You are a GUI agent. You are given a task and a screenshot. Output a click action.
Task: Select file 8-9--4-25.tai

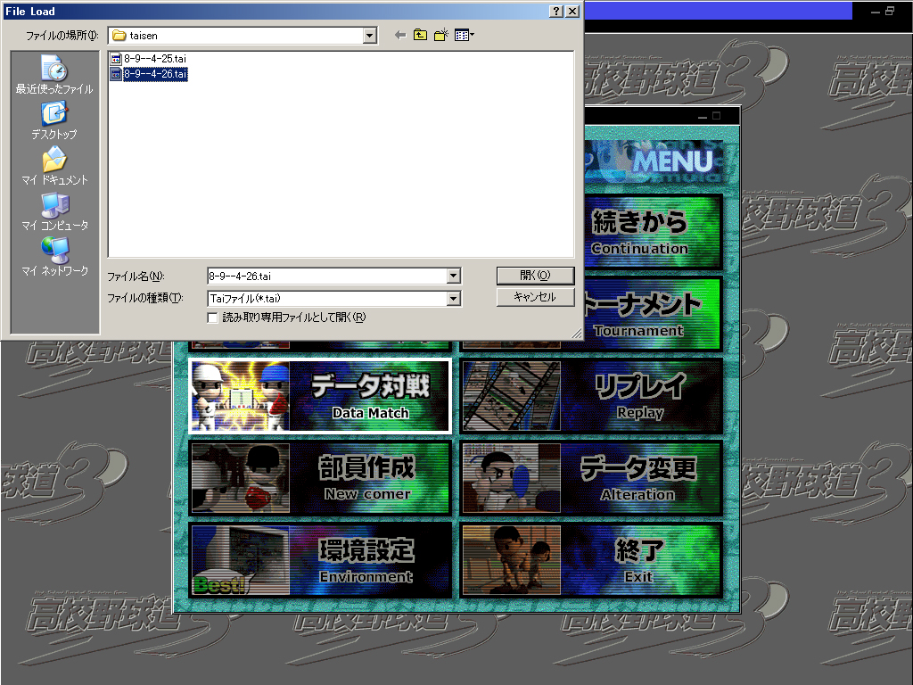[x=155, y=58]
